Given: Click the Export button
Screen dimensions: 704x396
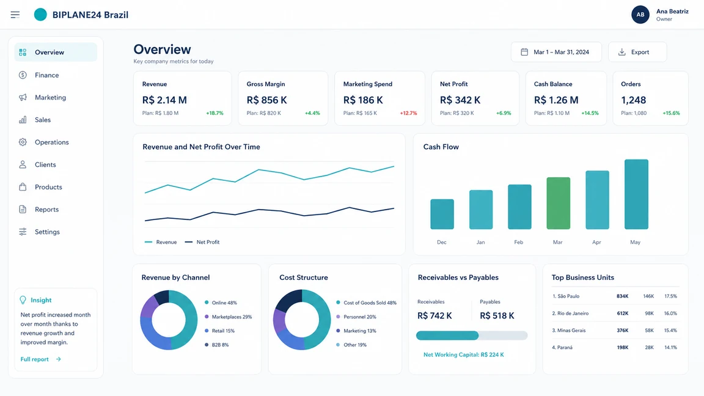Looking at the screenshot, I should (637, 52).
